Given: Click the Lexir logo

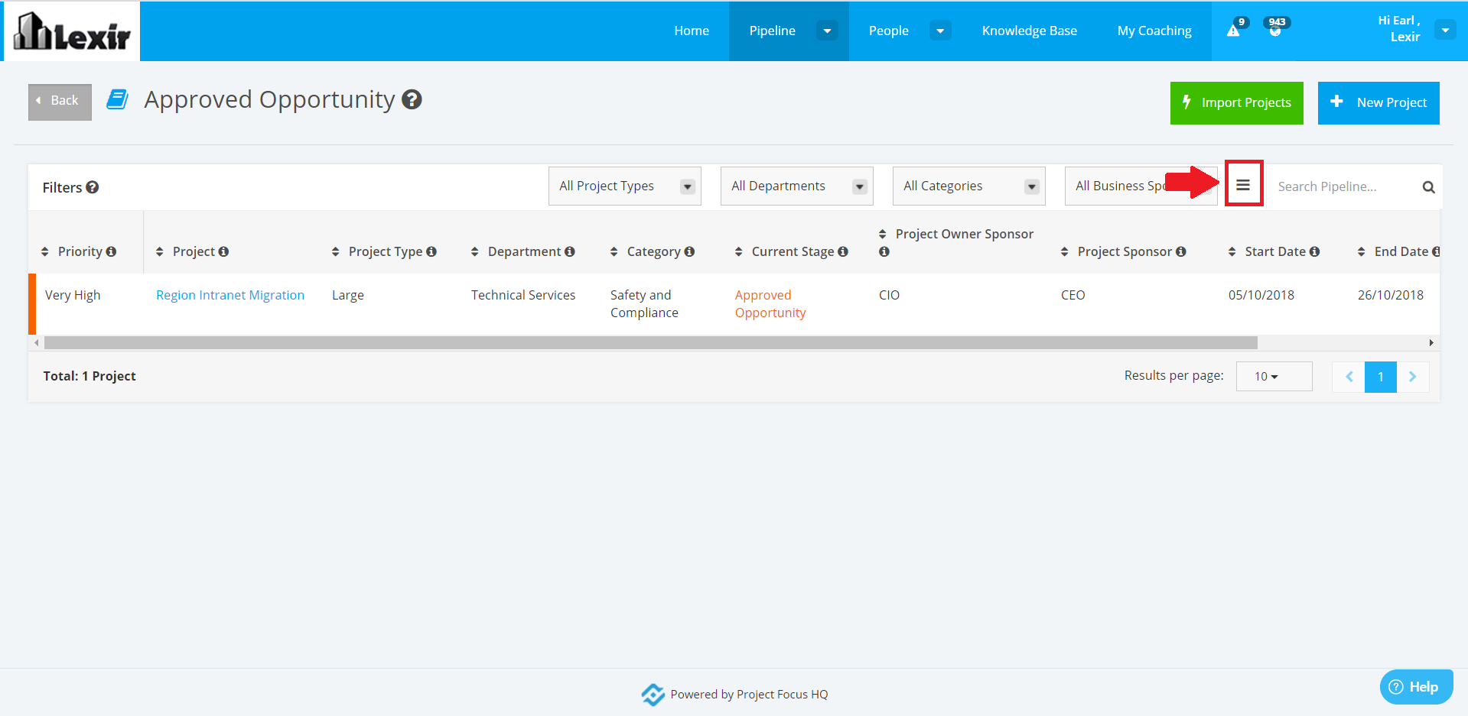Looking at the screenshot, I should point(72,31).
